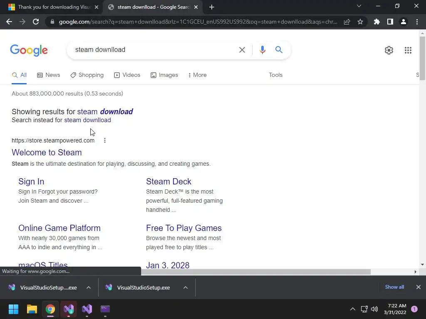The height and width of the screenshot is (319, 426).
Task: Switch to the Shopping tab
Action: click(x=87, y=75)
